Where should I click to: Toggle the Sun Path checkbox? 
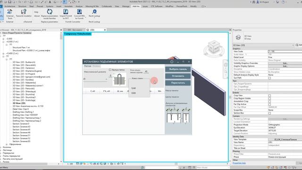(x=269, y=78)
